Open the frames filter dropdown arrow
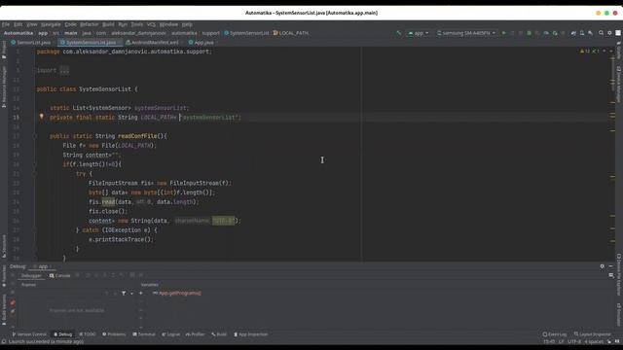 [131, 294]
